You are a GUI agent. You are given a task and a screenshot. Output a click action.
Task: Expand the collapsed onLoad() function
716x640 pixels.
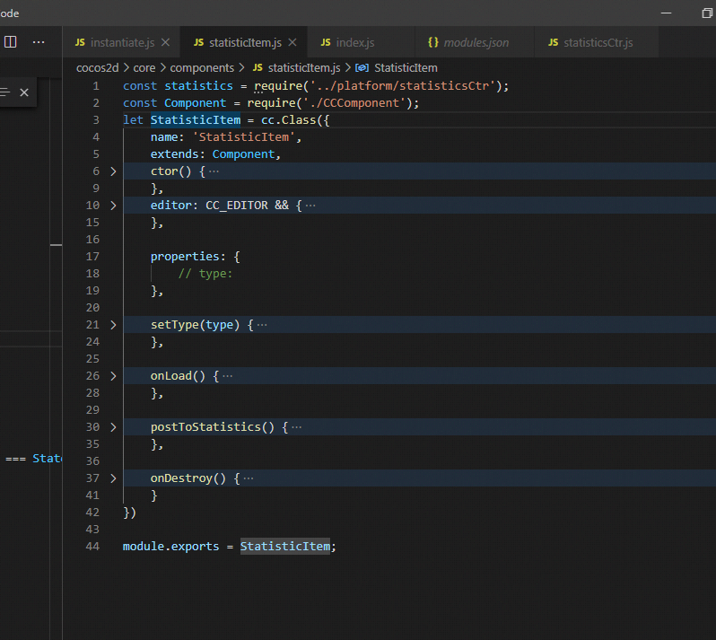point(113,376)
